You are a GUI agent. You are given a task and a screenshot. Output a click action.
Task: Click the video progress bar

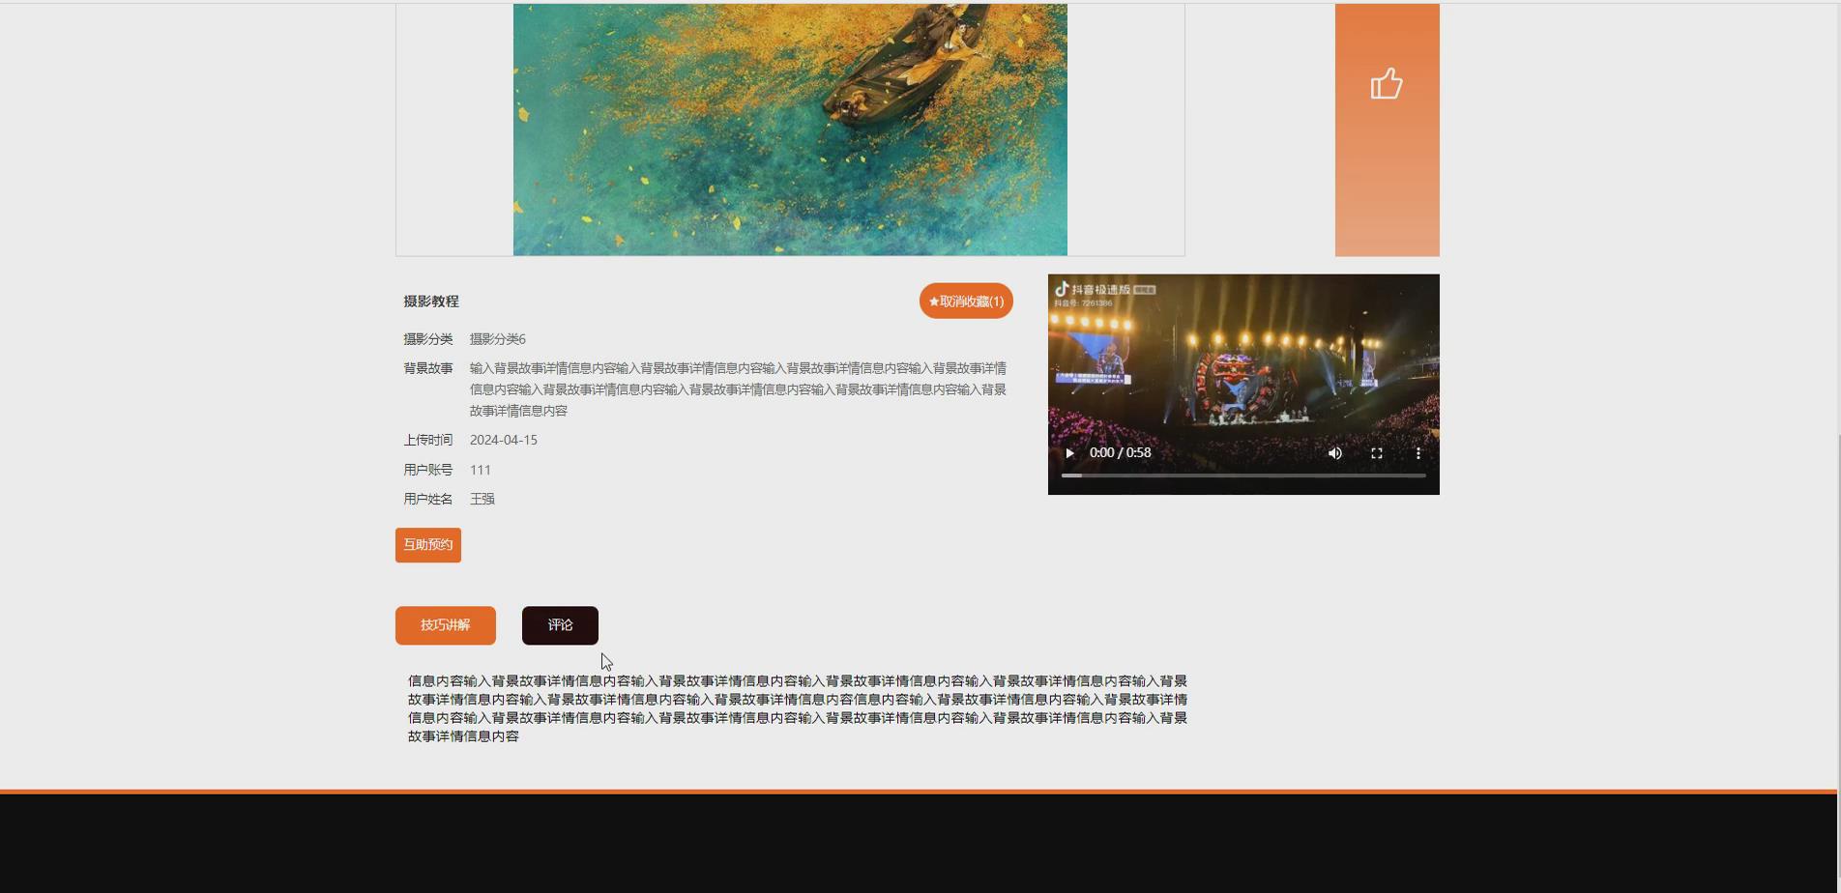(x=1242, y=475)
